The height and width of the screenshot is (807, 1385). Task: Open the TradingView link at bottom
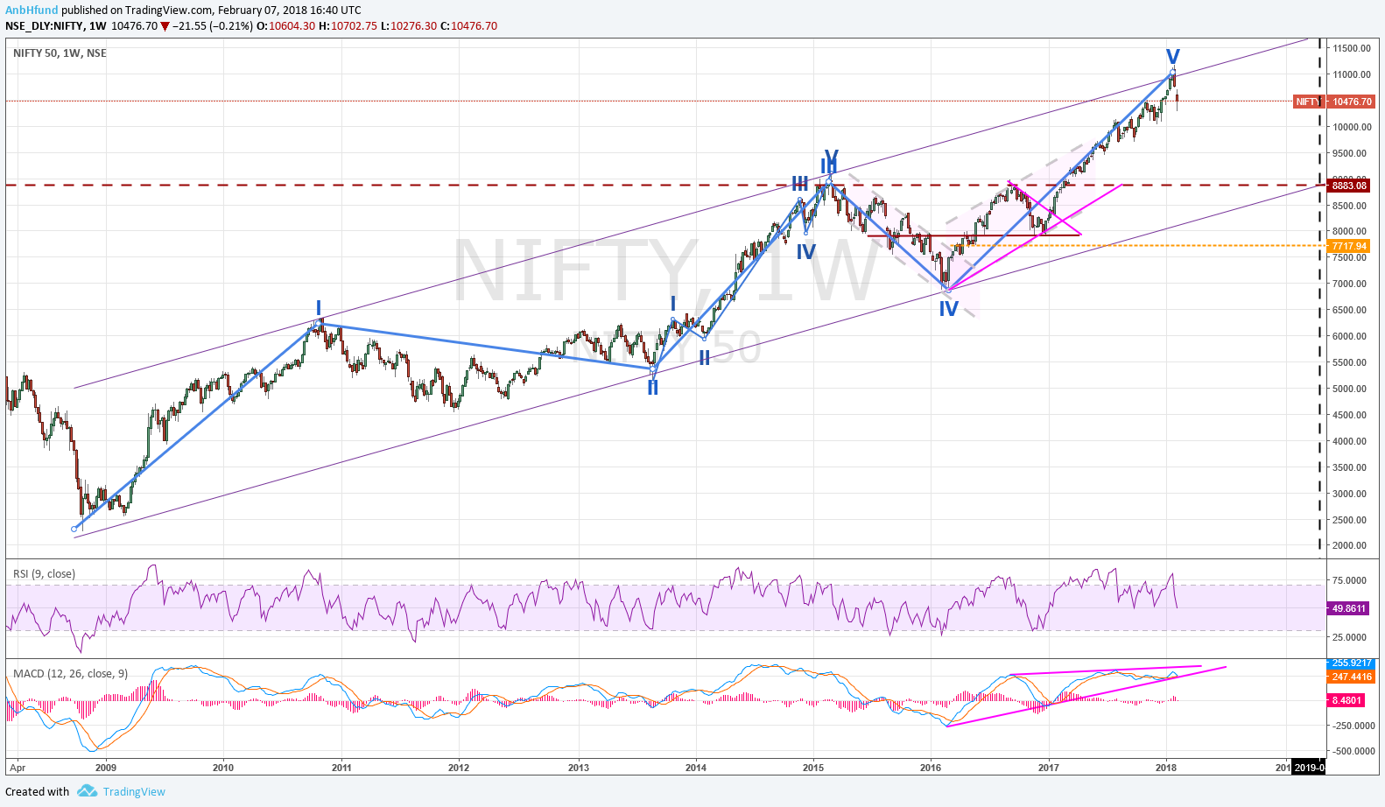tap(134, 791)
